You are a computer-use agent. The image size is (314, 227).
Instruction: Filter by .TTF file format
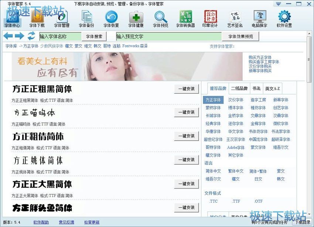[236, 202]
